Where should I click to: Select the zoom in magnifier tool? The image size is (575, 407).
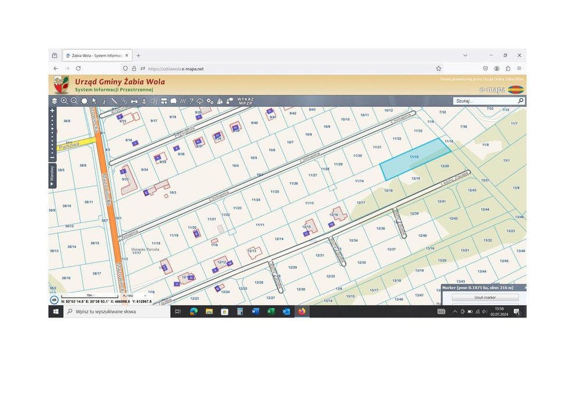click(x=64, y=101)
